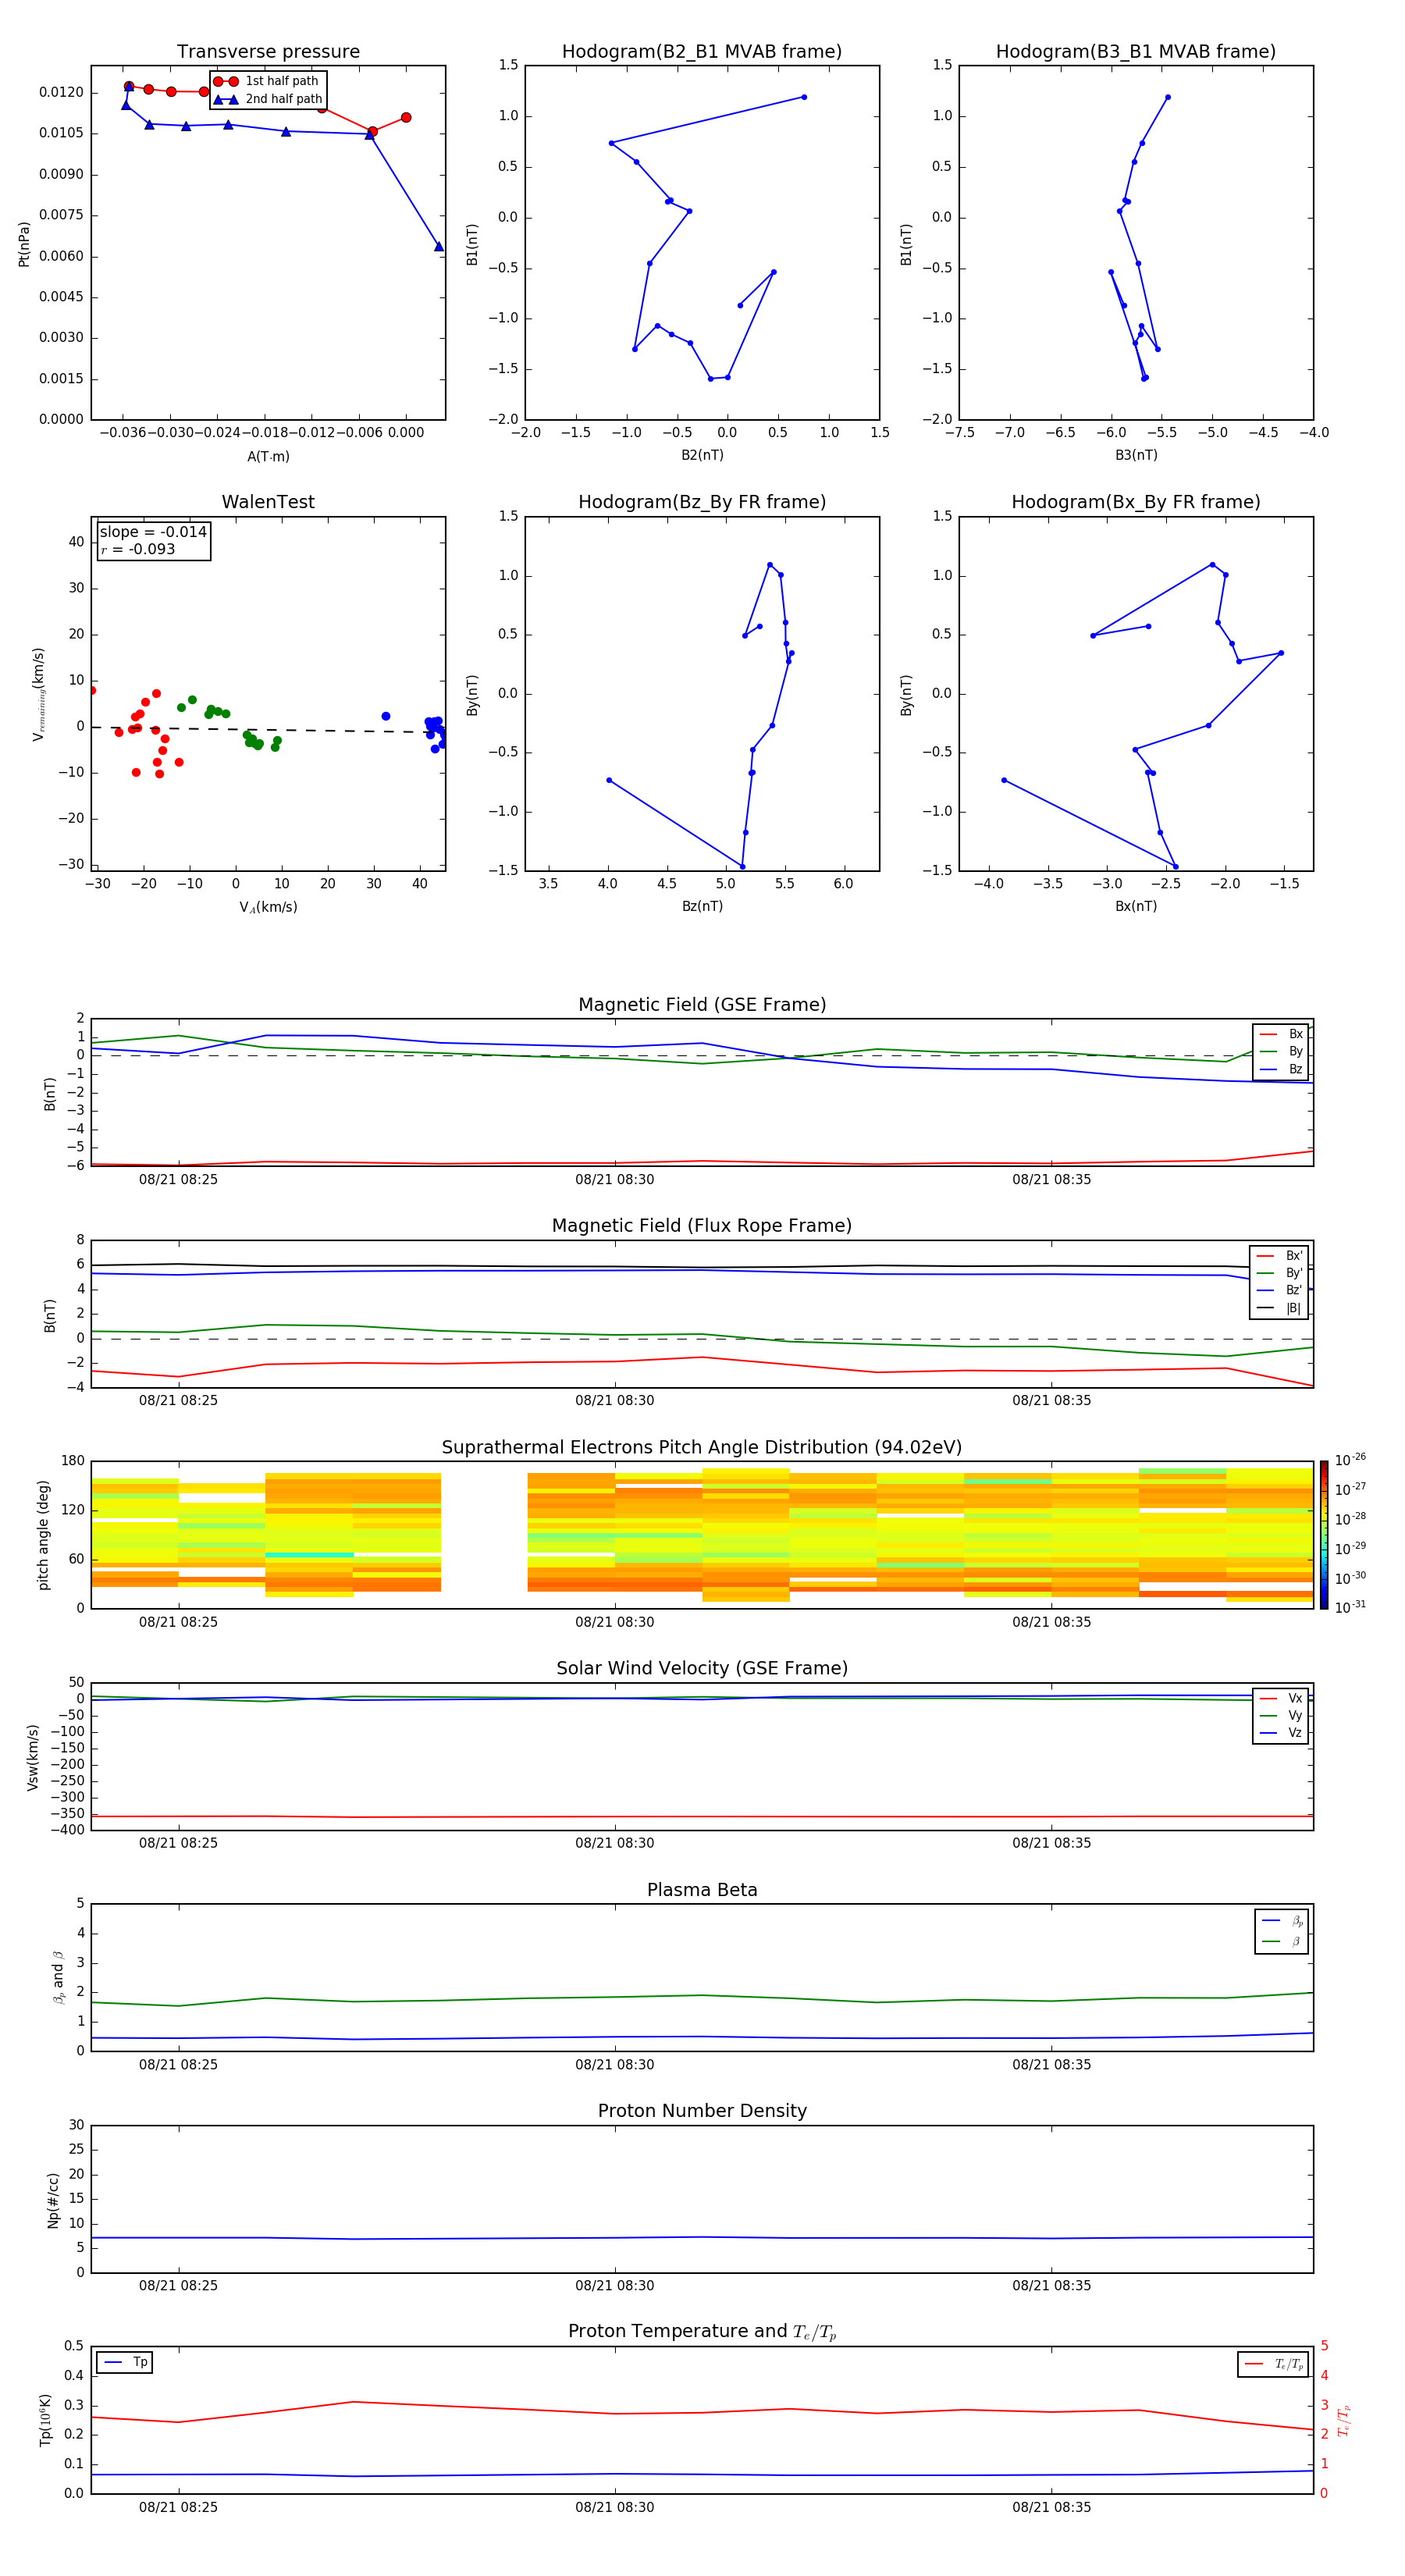This screenshot has width=1405, height=2576.
Task: Click the 'β' plasma beta legend entry
Action: [1282, 1941]
